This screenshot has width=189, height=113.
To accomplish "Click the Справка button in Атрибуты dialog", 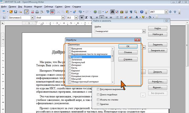I will [128, 59].
